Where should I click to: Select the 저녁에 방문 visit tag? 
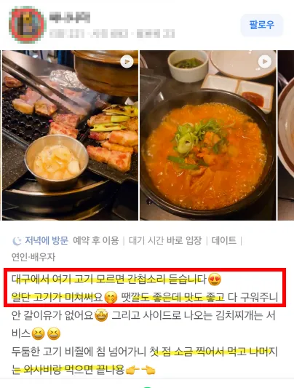point(47,240)
